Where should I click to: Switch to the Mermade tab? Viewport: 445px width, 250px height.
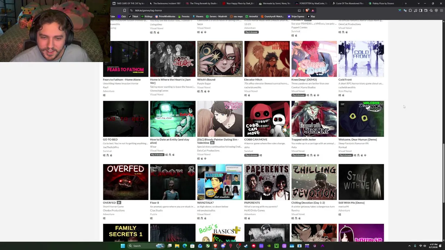[x=275, y=3]
